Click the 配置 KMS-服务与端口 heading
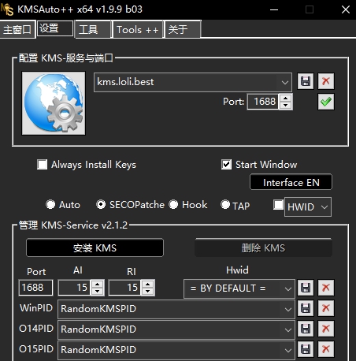356x361 pixels. point(66,58)
